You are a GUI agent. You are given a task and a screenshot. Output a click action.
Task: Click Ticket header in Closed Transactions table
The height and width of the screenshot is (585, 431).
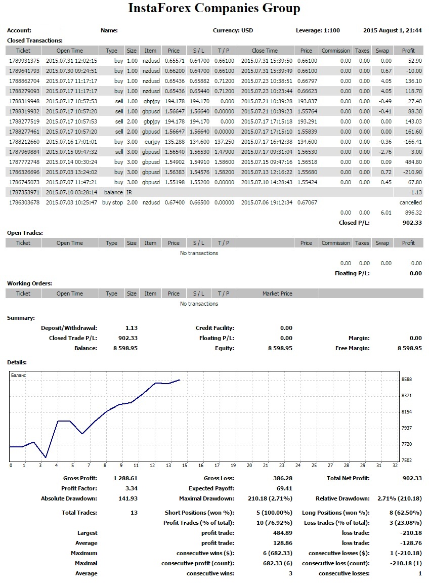[23, 51]
